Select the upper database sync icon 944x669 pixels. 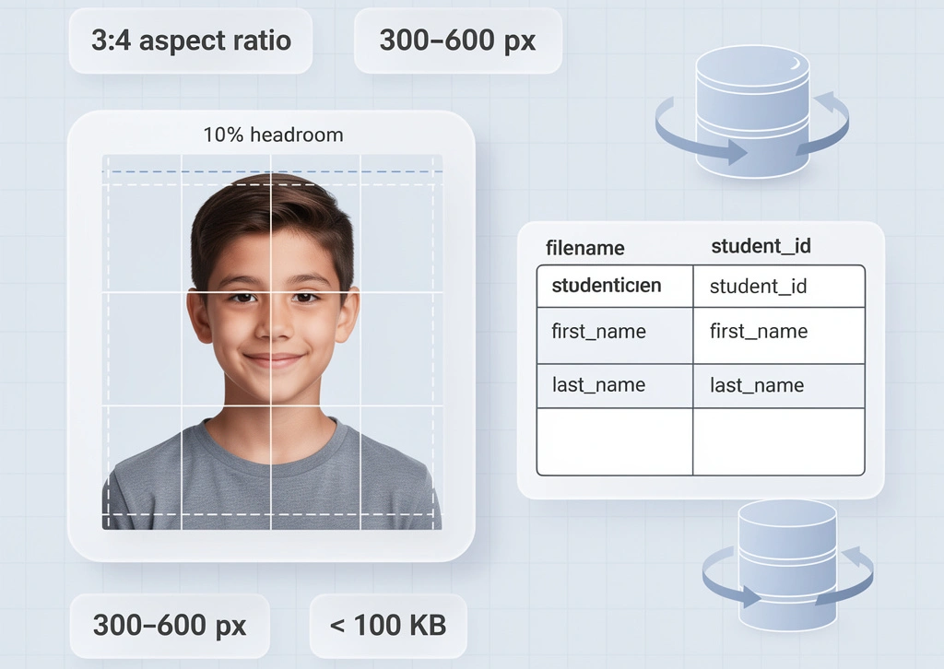pyautogui.click(x=752, y=112)
